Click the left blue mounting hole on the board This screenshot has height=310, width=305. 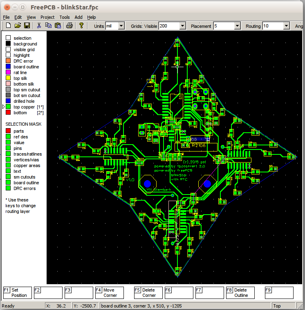coord(147,184)
